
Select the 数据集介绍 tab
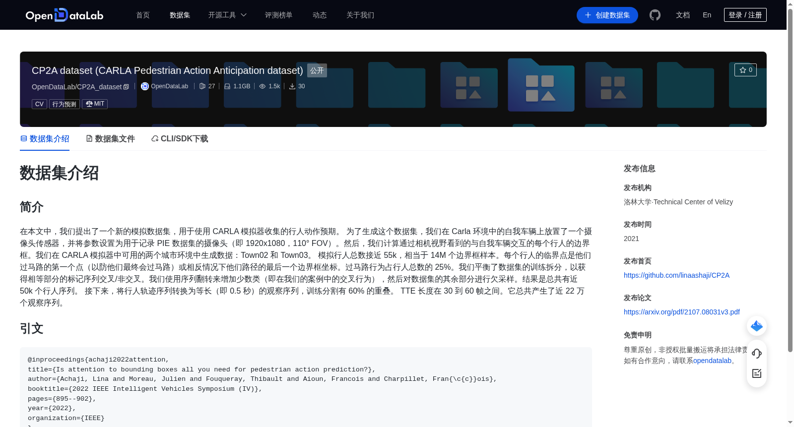click(x=45, y=139)
